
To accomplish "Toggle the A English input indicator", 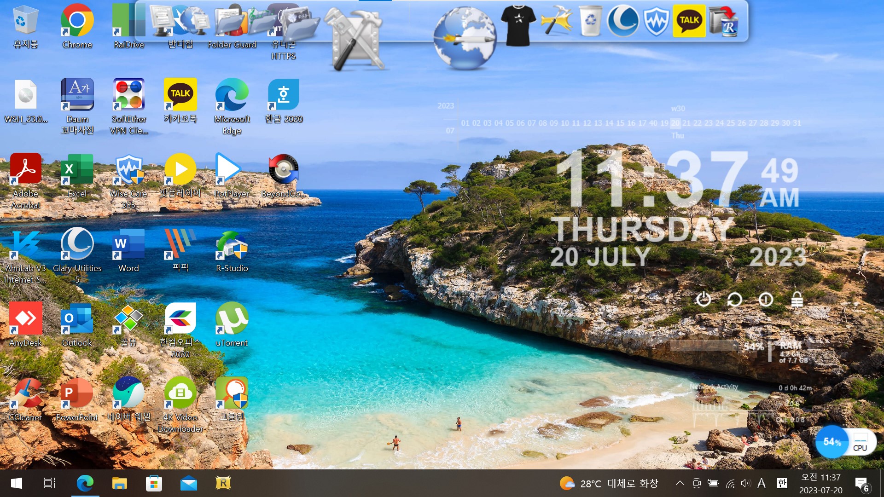I will pyautogui.click(x=762, y=483).
